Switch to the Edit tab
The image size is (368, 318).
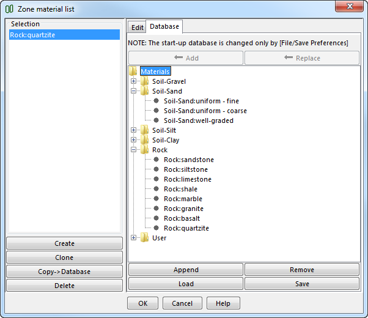point(138,28)
